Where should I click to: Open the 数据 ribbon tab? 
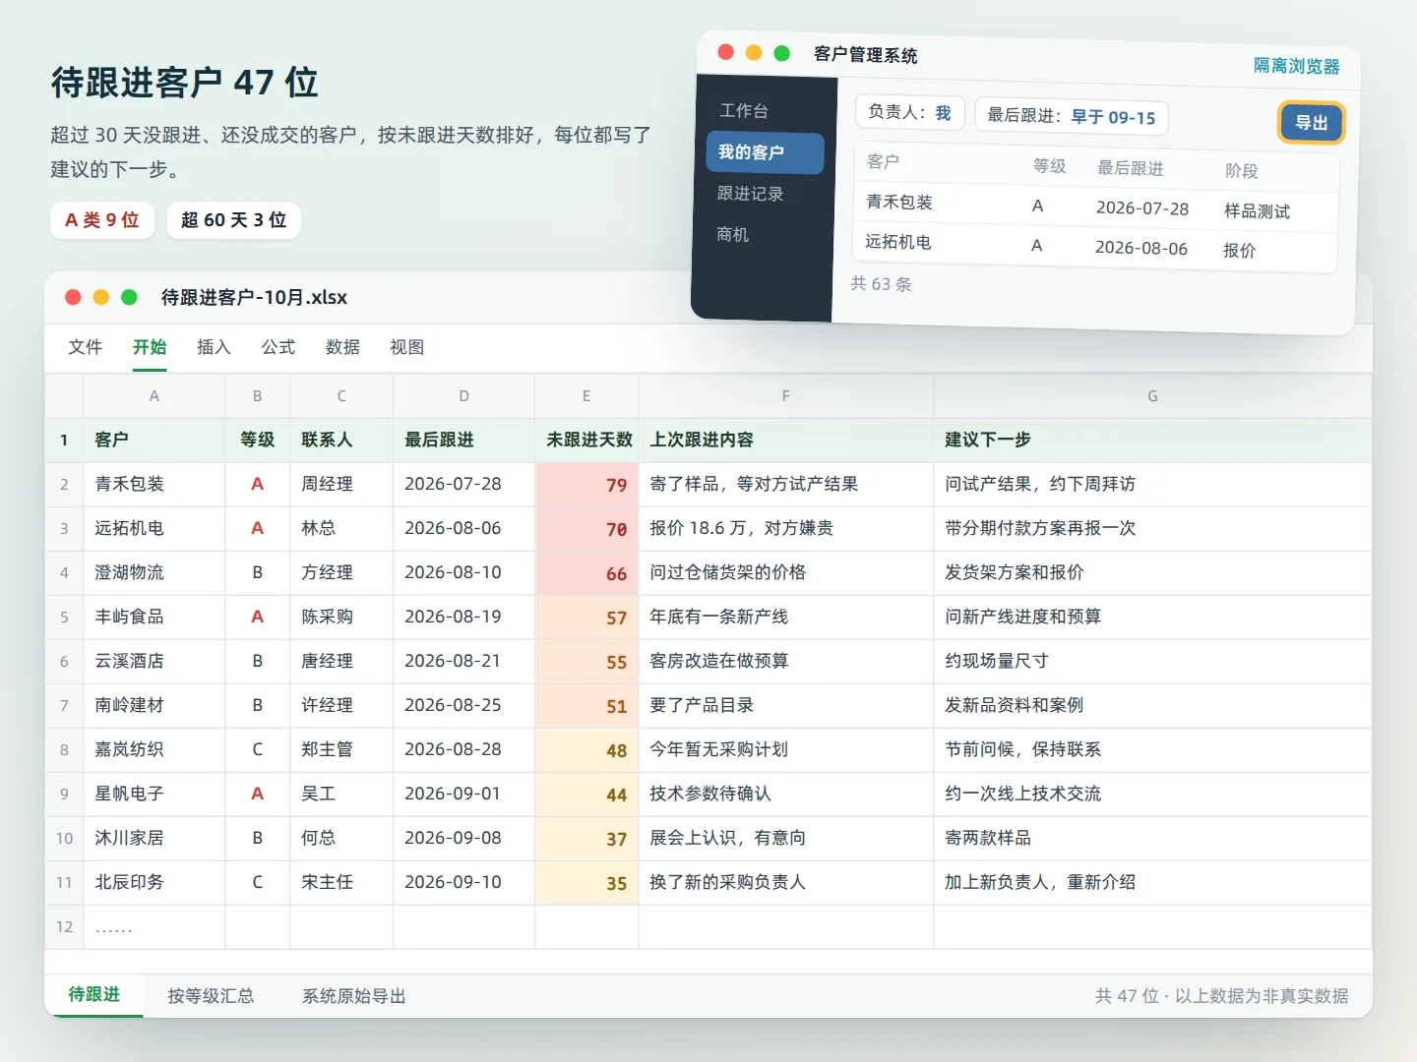(x=342, y=347)
